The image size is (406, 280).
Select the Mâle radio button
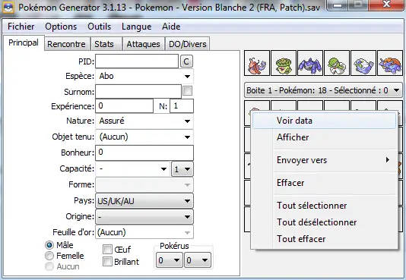tap(49, 245)
